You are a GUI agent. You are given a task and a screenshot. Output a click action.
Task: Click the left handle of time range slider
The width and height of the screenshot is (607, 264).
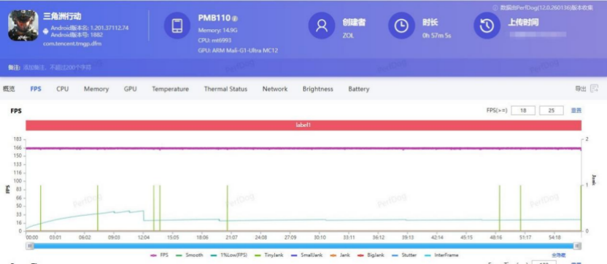(x=30, y=246)
